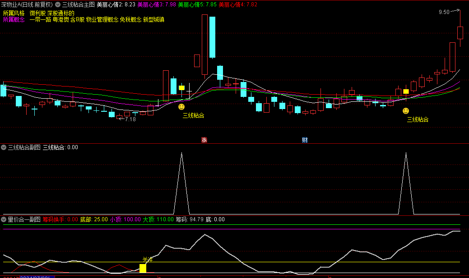Select the yellow candle near right smiley
469x278 pixels.
(x=406, y=91)
